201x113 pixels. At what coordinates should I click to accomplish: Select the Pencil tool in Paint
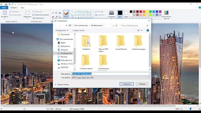coord(53,13)
